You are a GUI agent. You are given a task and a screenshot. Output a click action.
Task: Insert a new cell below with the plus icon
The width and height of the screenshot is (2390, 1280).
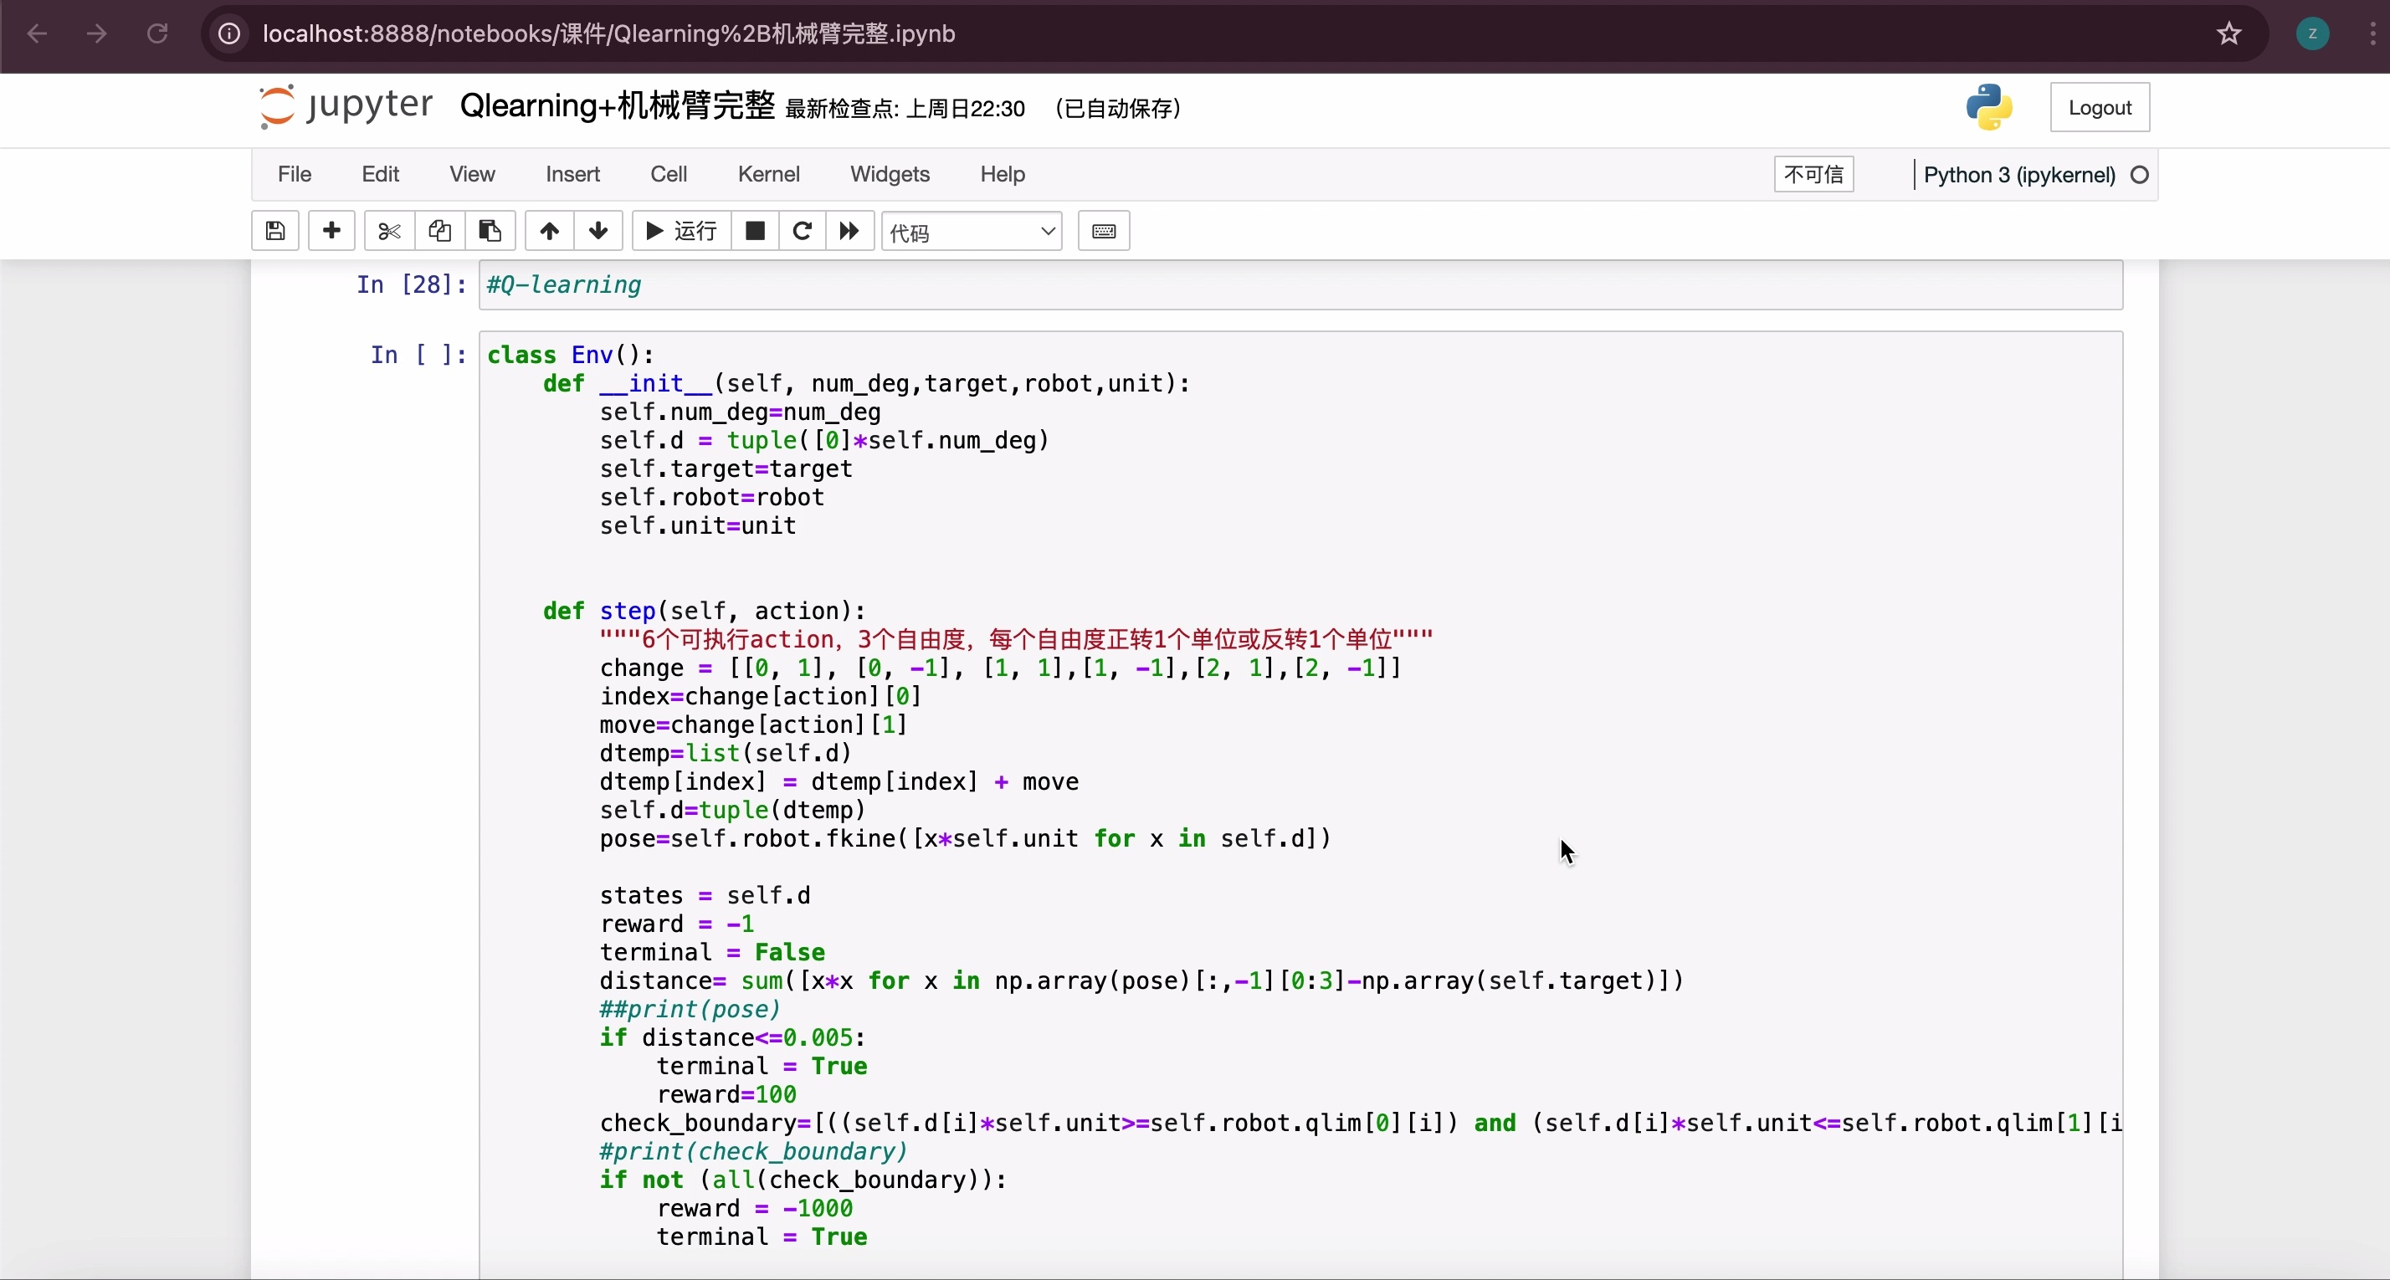tap(331, 231)
